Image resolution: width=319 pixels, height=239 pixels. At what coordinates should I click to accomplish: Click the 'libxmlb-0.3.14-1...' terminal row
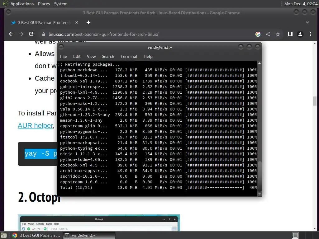point(159,76)
